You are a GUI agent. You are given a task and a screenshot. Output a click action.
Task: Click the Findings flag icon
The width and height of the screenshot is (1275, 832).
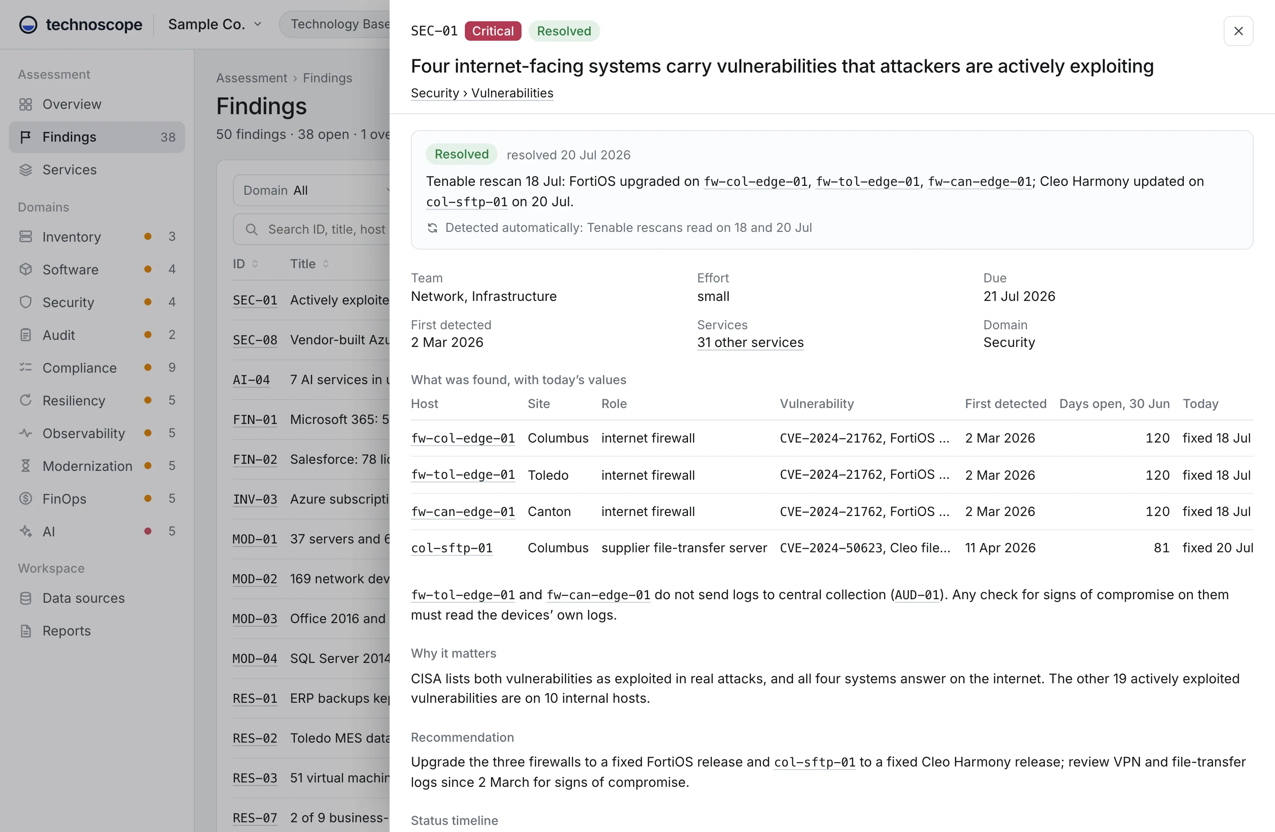click(x=26, y=137)
